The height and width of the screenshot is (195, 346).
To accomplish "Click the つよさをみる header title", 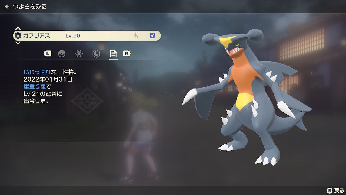I will point(30,6).
